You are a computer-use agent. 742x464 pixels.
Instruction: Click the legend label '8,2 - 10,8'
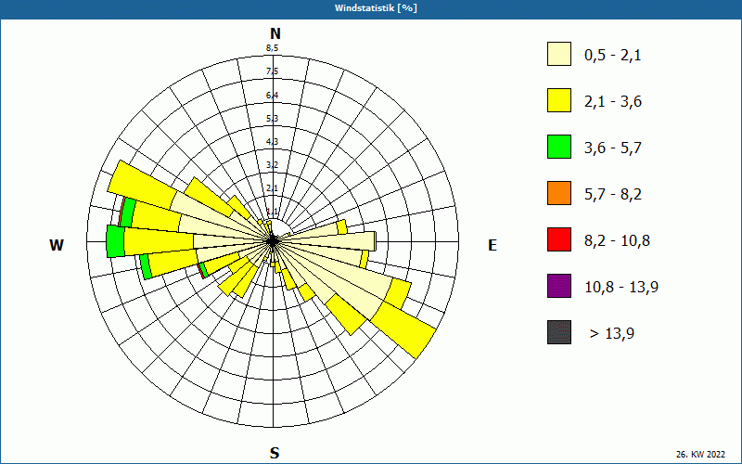[x=617, y=241]
